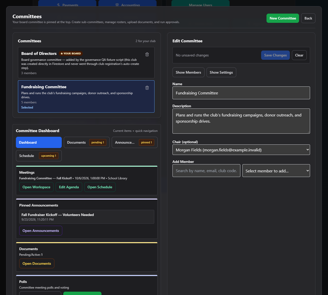
Task: Click the Add Member search box
Action: coord(206,171)
